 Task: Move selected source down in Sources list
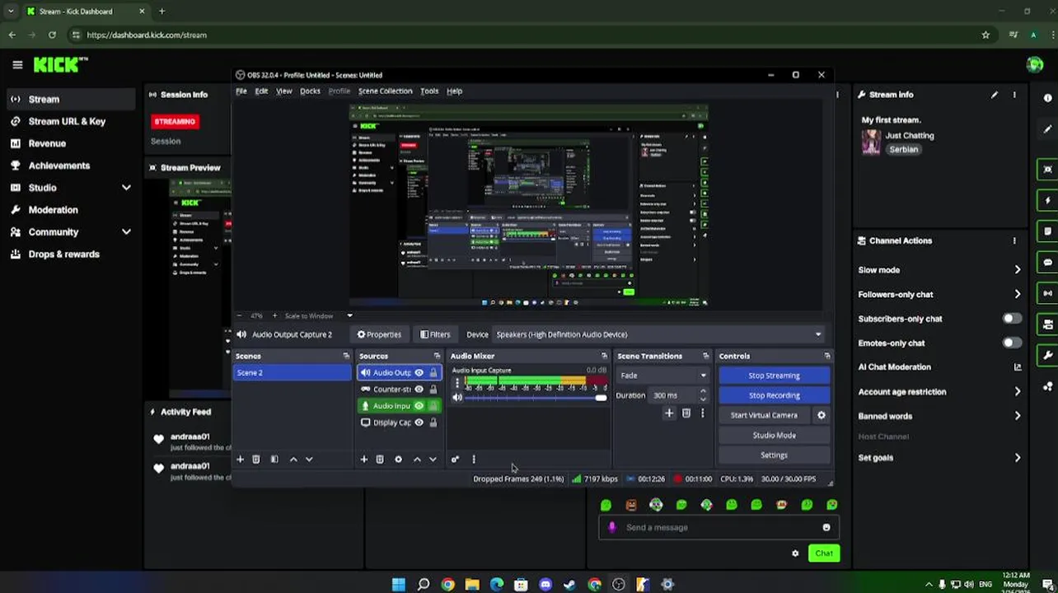point(433,460)
